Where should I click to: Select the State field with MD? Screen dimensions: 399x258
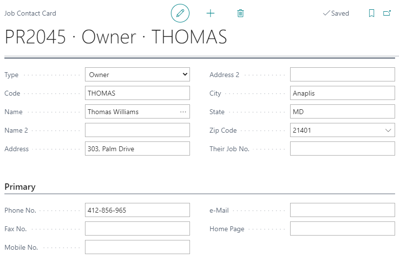pyautogui.click(x=342, y=112)
